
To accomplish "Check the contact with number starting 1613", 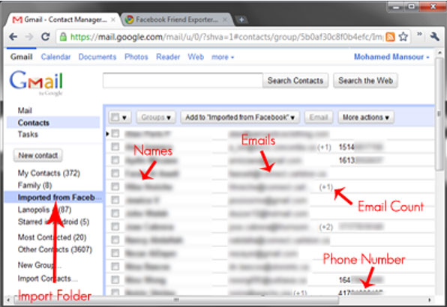I will [115, 160].
